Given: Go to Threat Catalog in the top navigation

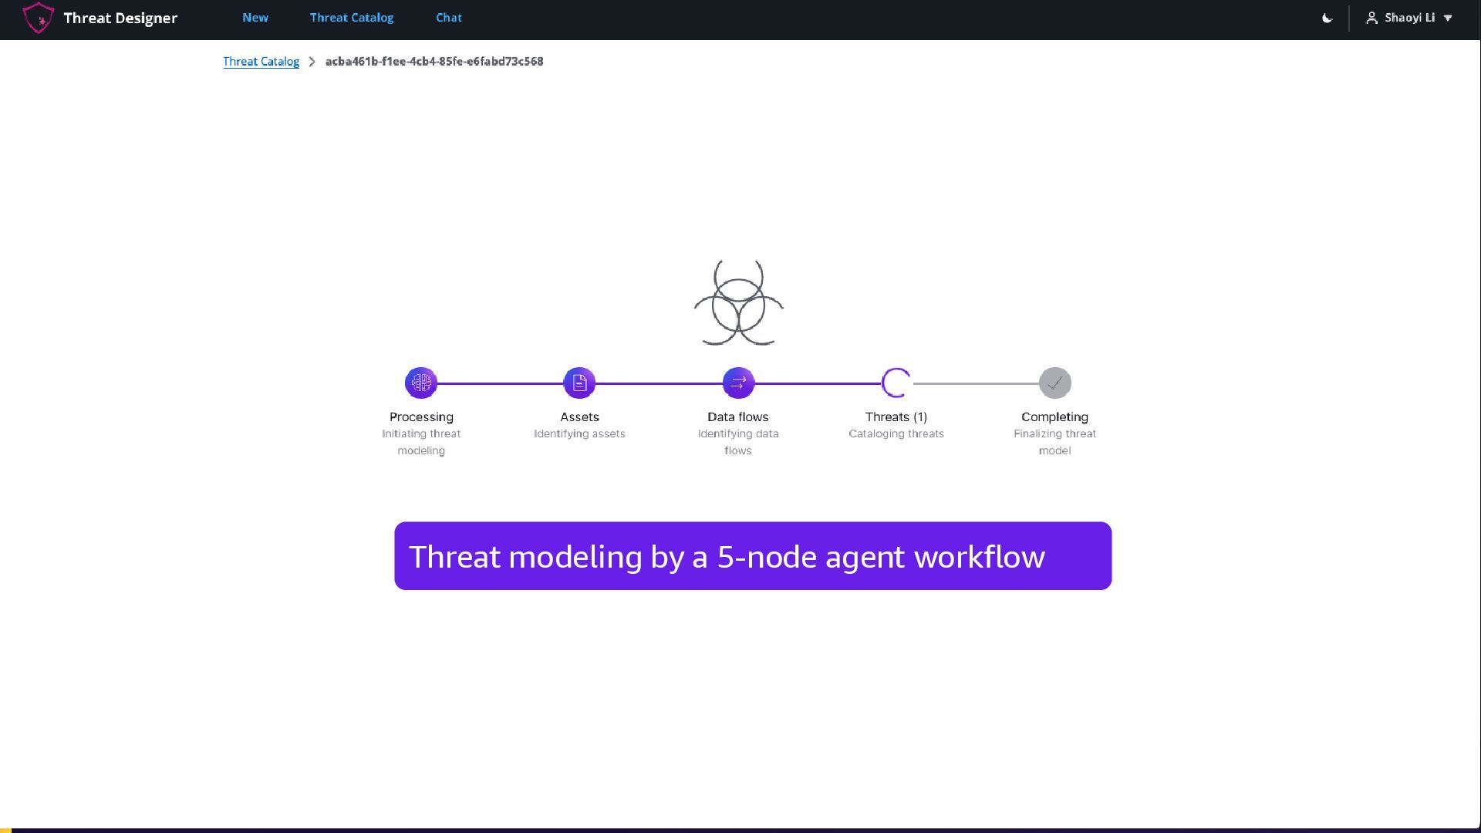Looking at the screenshot, I should click(x=352, y=18).
